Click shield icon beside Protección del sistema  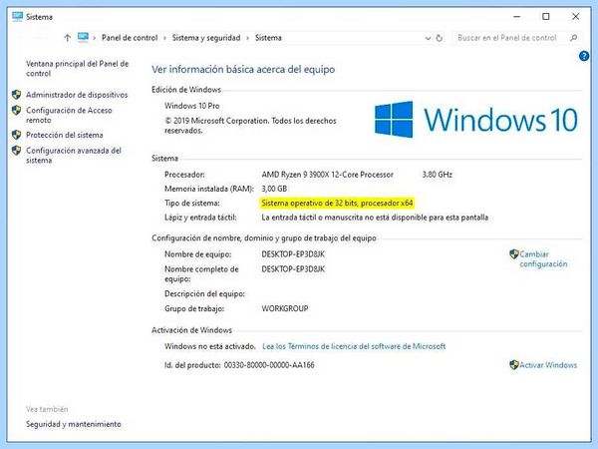[x=16, y=135]
